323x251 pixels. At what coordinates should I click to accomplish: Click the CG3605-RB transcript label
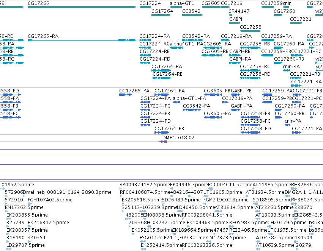point(215,51)
